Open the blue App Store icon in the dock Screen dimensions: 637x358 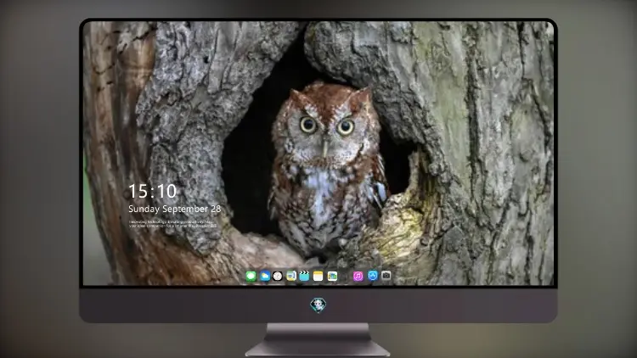tap(373, 276)
